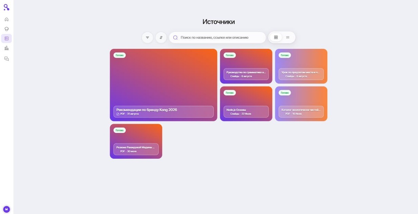Open the home page from the sidebar

click(6, 19)
